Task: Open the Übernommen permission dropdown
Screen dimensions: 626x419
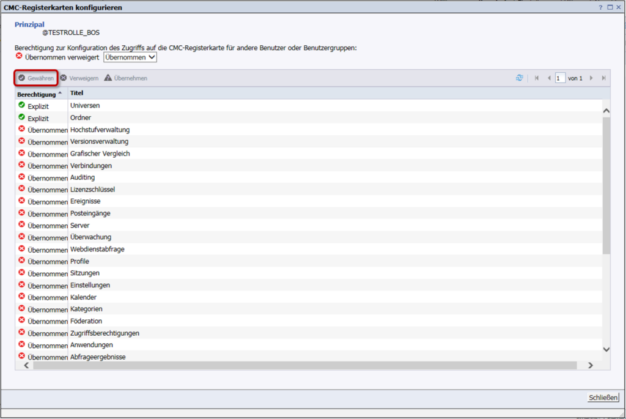Action: coord(130,57)
